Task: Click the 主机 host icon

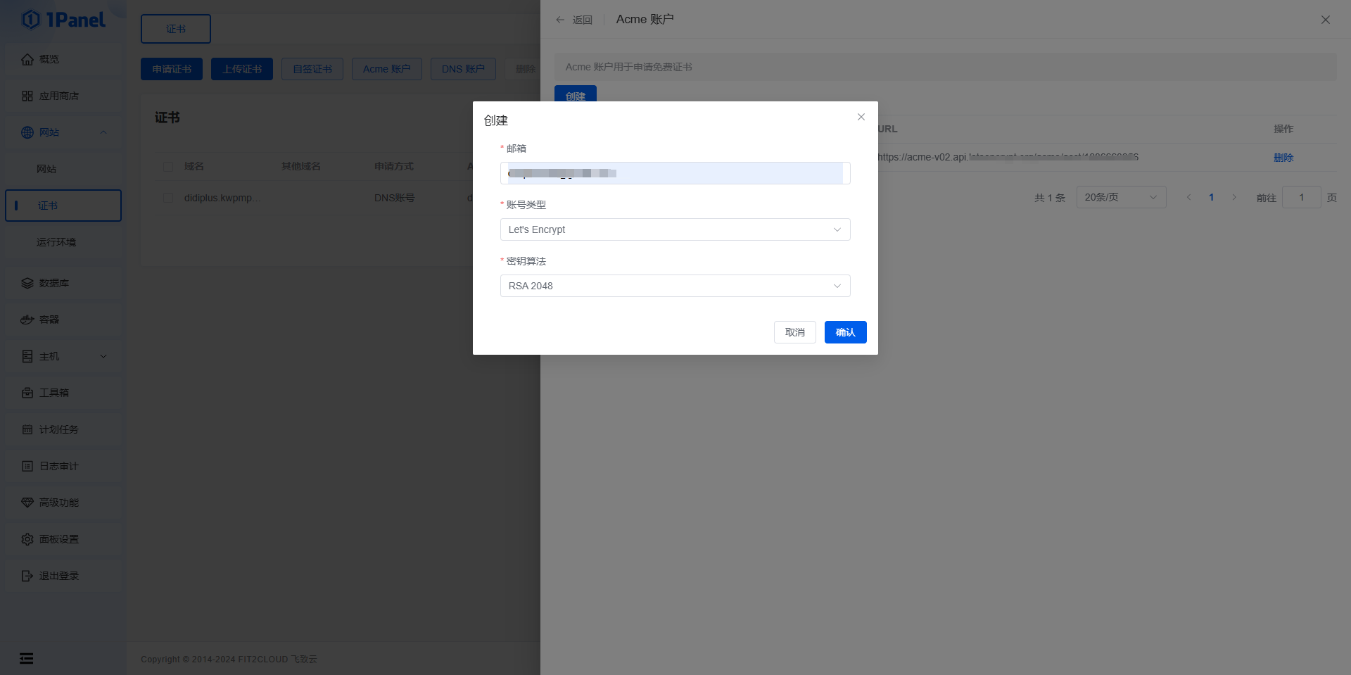Action: pyautogui.click(x=27, y=356)
